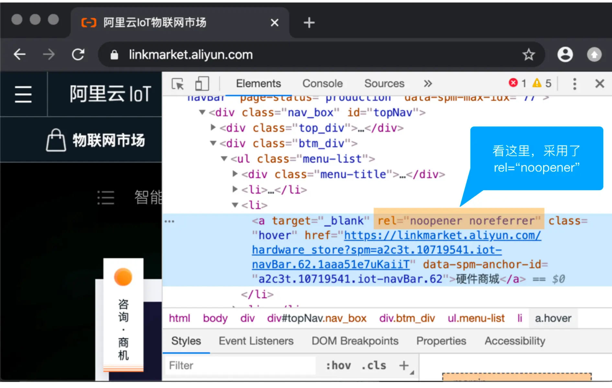
Task: Click the plain div breadcrumb after body
Action: pos(247,318)
